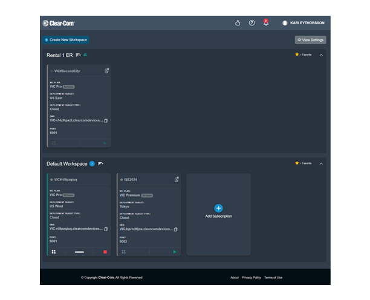Click the View Settings button
The width and height of the screenshot is (370, 300).
pos(310,40)
